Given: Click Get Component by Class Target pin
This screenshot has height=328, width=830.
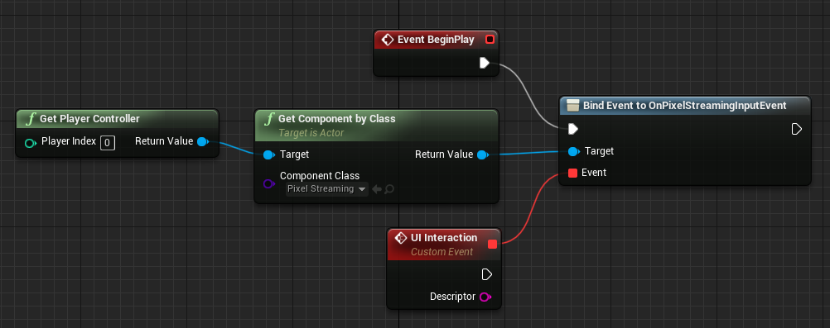Looking at the screenshot, I should (268, 154).
